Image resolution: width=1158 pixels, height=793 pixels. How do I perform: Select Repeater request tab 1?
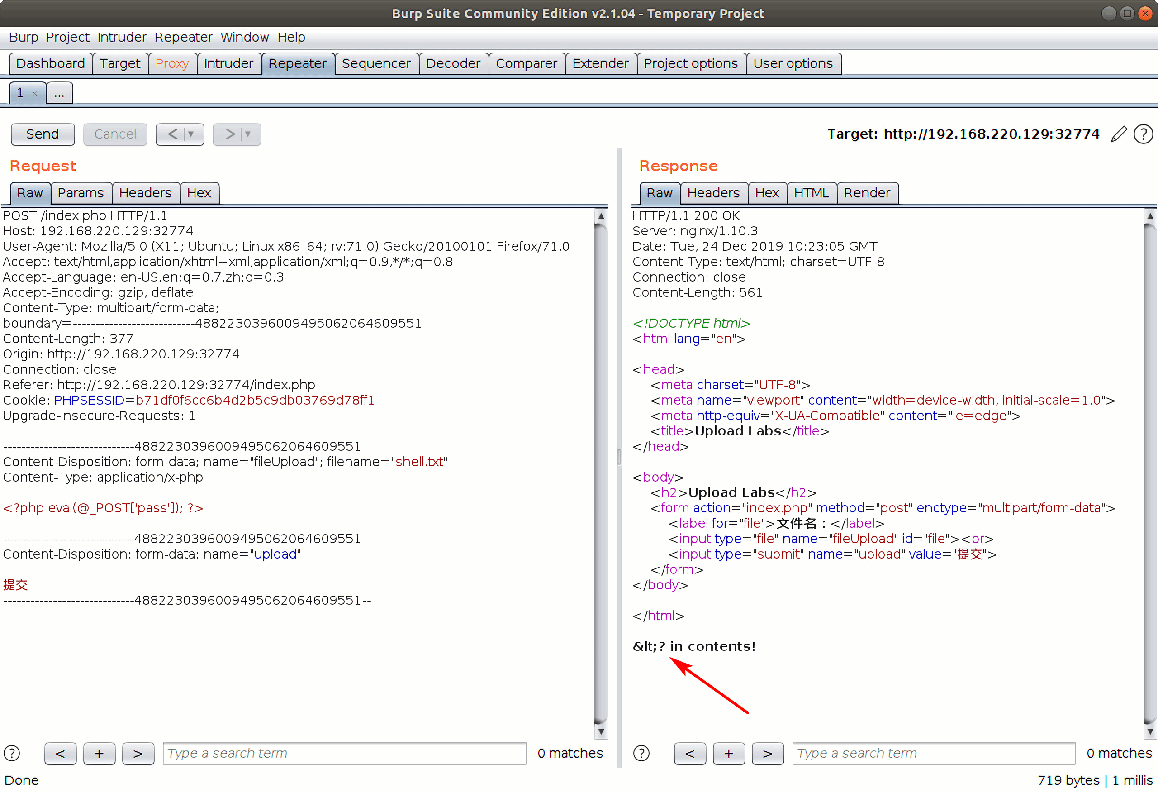point(20,93)
